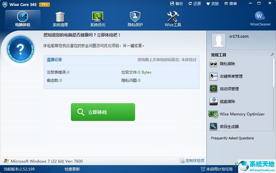Open the 密码生成器 password generator icon
This screenshot has width=276, height=173.
click(214, 126)
